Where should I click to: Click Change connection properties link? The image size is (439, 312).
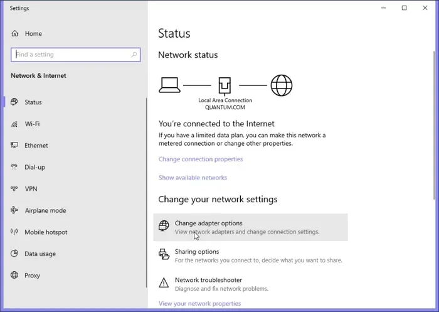coord(201,159)
